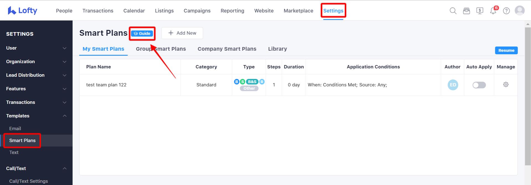
Task: Expand the User settings section
Action: click(x=36, y=48)
